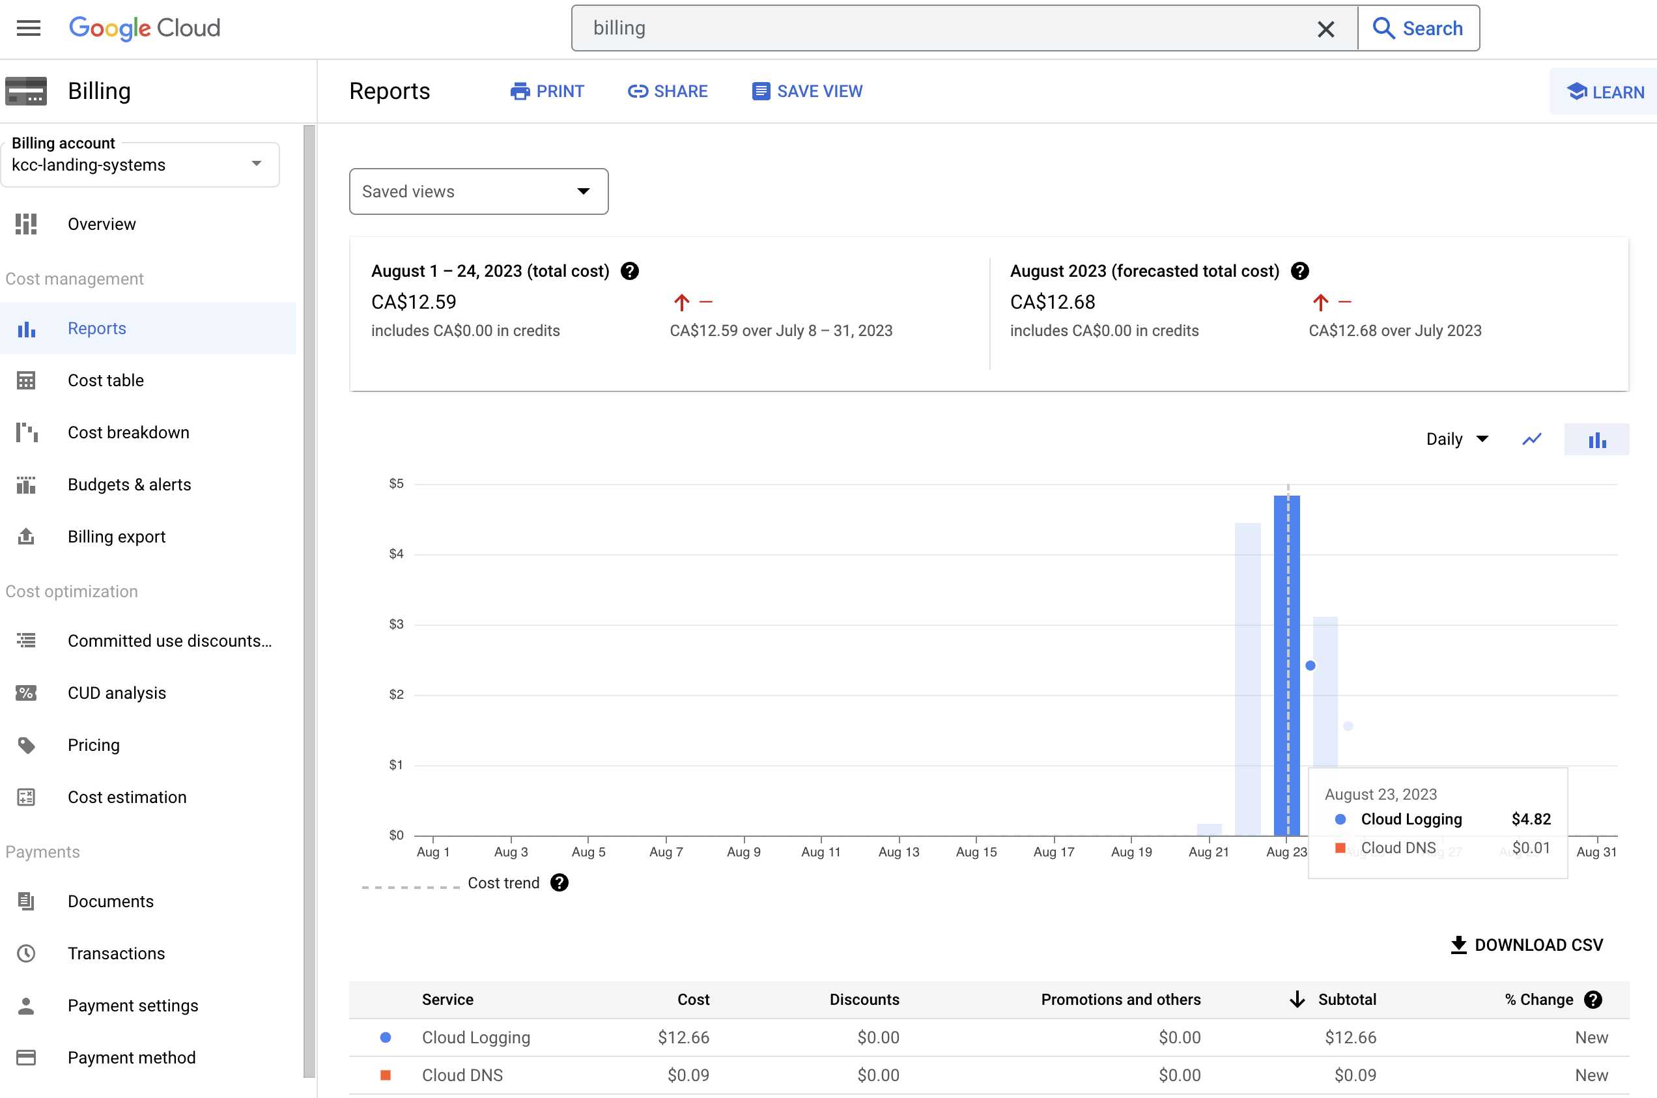Screen dimensions: 1657x1098
Task: Open the Transactions page
Action: click(116, 953)
